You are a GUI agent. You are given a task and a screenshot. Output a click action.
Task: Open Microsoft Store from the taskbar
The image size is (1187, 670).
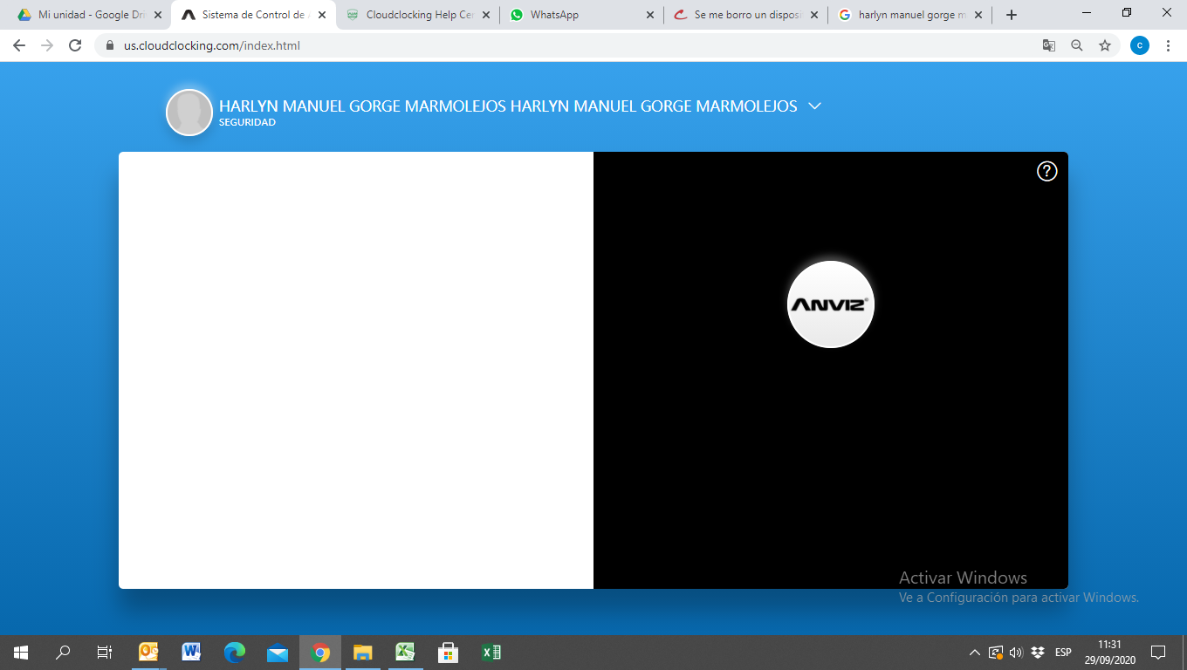pyautogui.click(x=449, y=652)
